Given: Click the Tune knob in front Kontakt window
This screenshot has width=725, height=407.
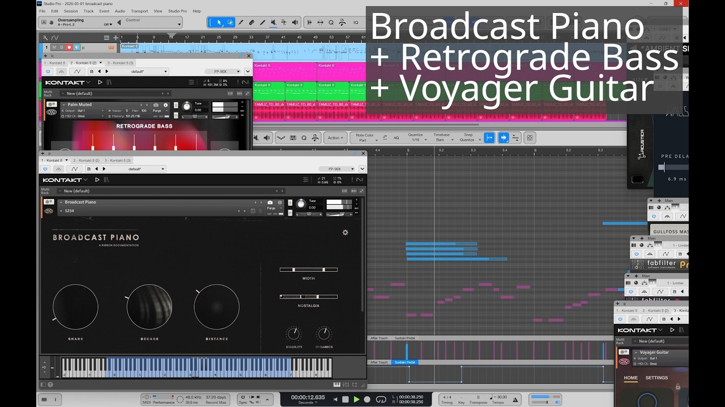Looking at the screenshot, I should point(301,204).
